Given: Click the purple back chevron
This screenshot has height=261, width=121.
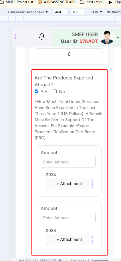Looking at the screenshot, I should 15,37.
